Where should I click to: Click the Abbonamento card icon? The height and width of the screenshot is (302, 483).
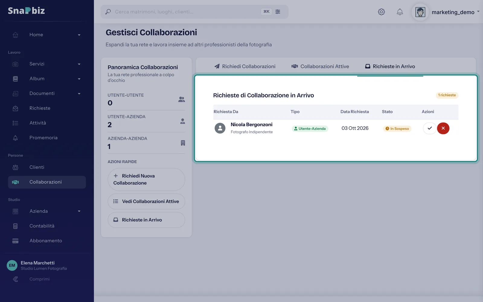pos(15,241)
